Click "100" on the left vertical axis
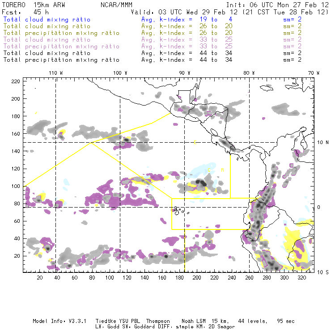331x331 pixels. [x=16, y=186]
